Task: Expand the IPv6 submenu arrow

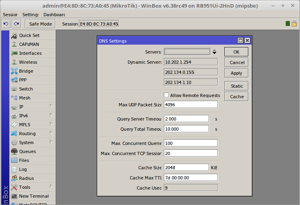Action: (51, 115)
